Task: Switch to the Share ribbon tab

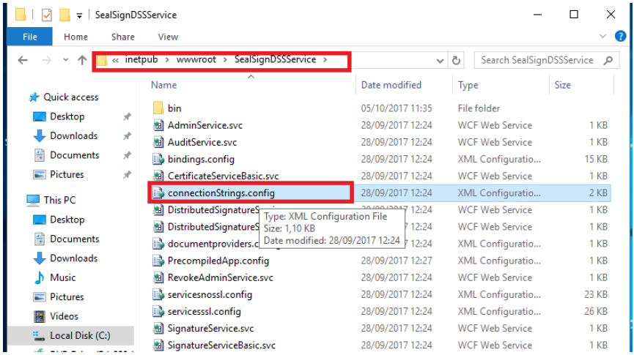Action: (x=122, y=37)
